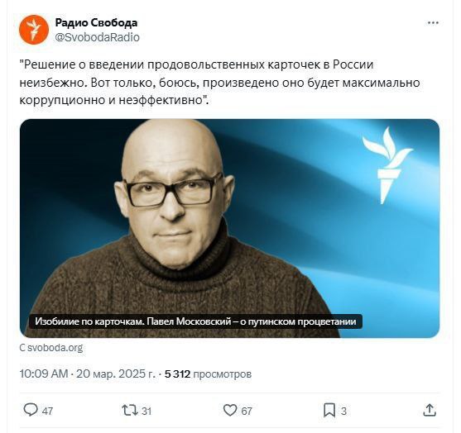Click the Радио Свобода profile avatar

(x=34, y=30)
